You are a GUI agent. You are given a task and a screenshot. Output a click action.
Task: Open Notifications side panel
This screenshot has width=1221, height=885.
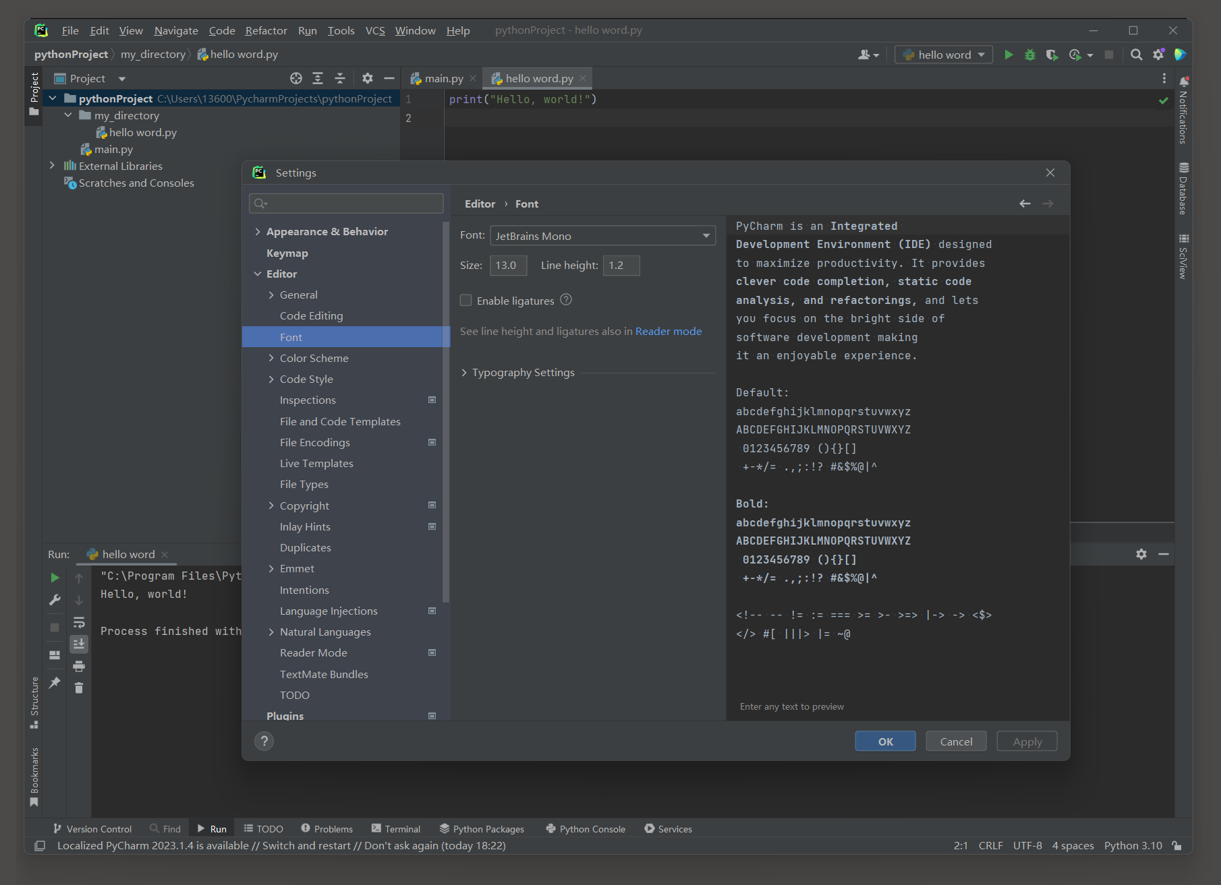pos(1183,110)
